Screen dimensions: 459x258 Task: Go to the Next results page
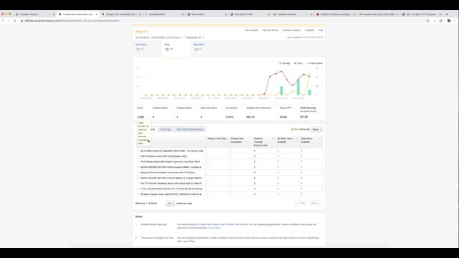(315, 203)
